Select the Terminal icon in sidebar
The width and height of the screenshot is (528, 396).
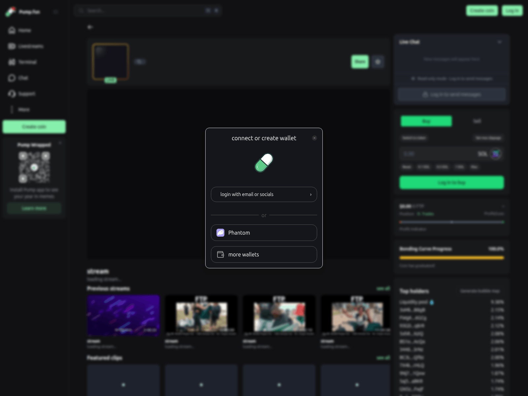coord(11,62)
